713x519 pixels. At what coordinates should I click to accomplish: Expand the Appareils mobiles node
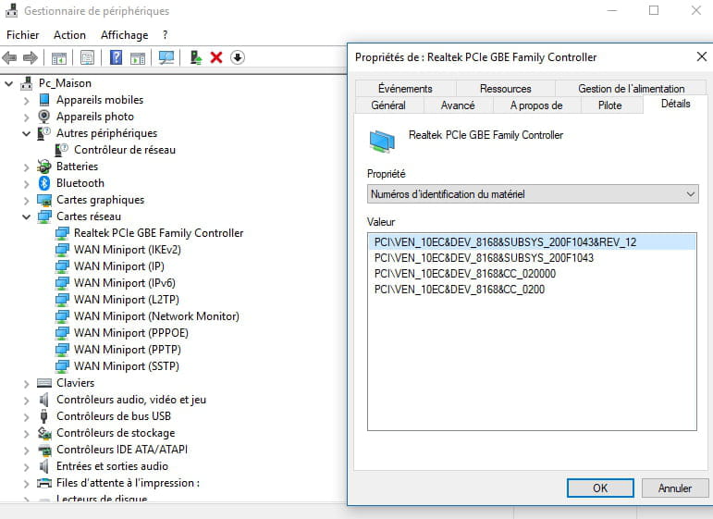point(27,101)
